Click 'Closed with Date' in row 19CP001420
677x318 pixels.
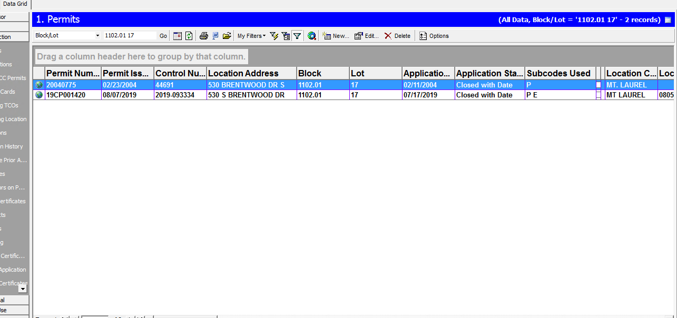coord(490,95)
